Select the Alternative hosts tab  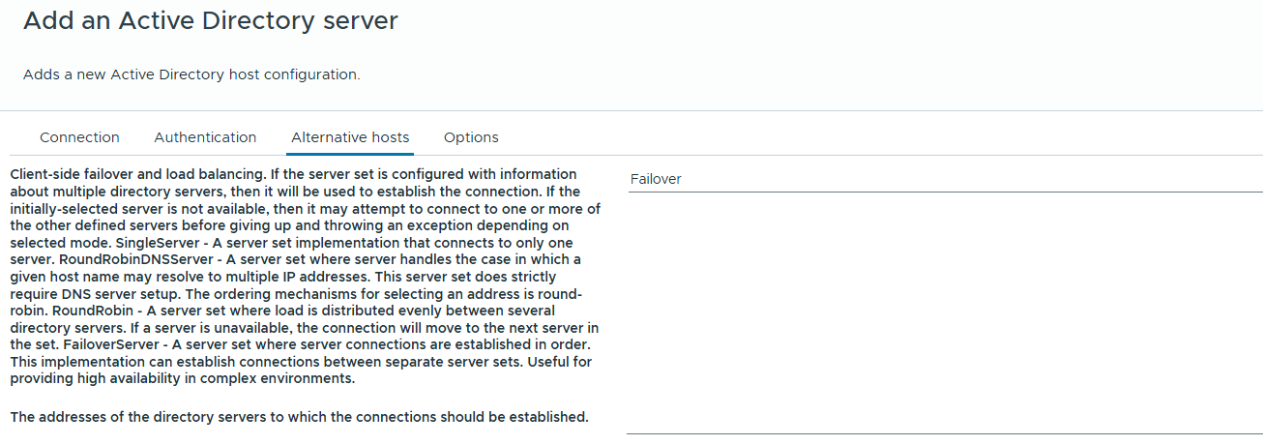pyautogui.click(x=350, y=137)
